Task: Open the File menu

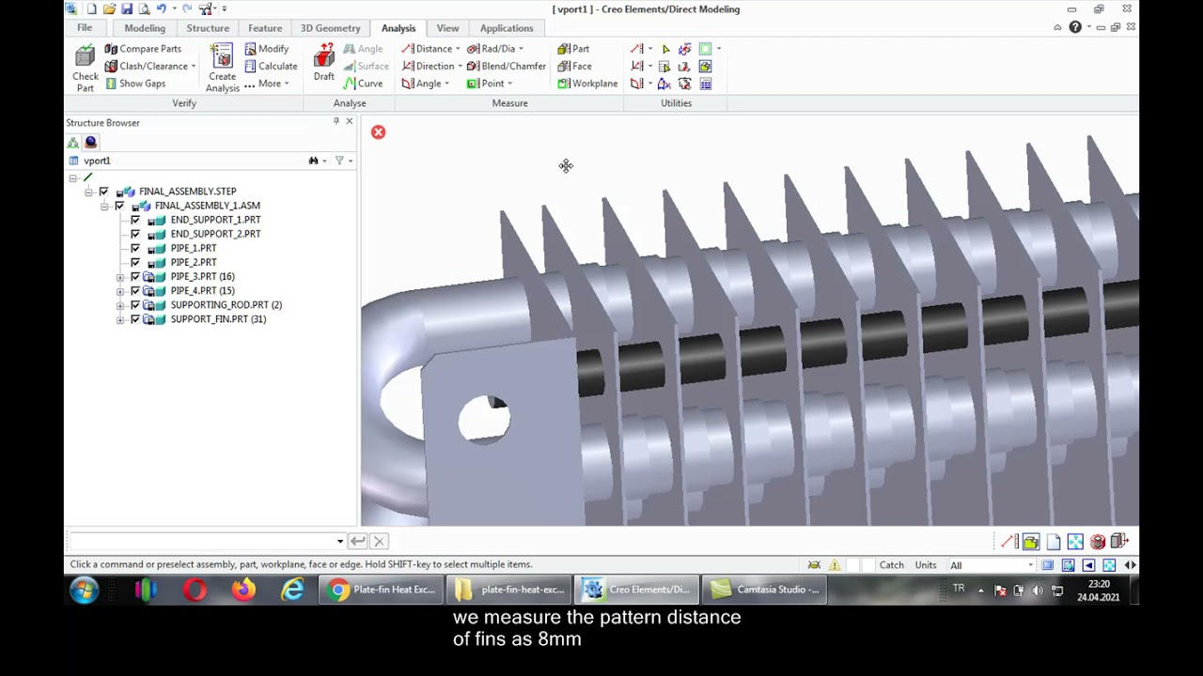Action: 85,28
